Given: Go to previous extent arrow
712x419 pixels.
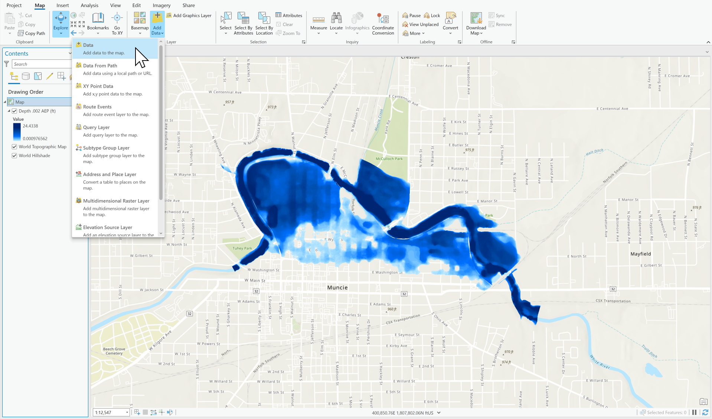Looking at the screenshot, I should click(74, 33).
